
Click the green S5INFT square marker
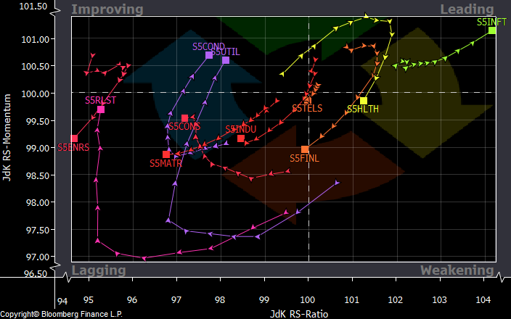pyautogui.click(x=492, y=30)
